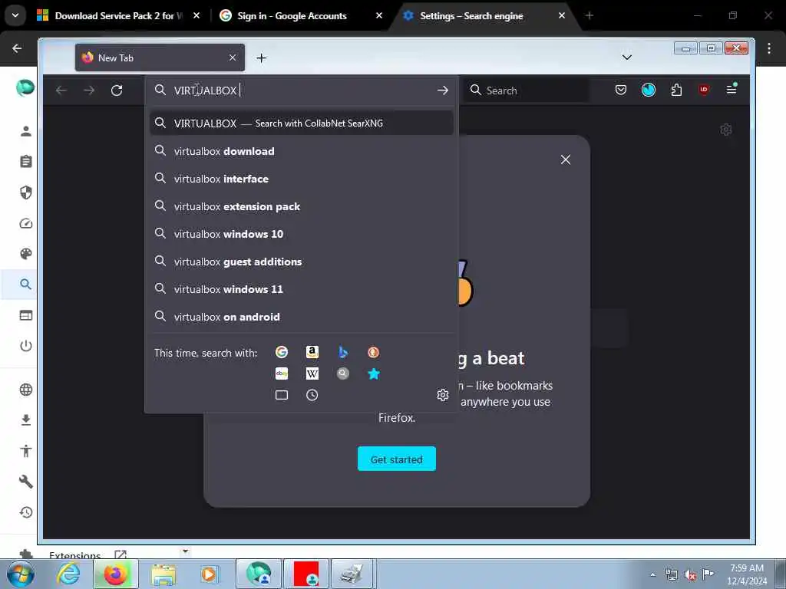Show hidden system tray icons arrow

[x=652, y=574]
